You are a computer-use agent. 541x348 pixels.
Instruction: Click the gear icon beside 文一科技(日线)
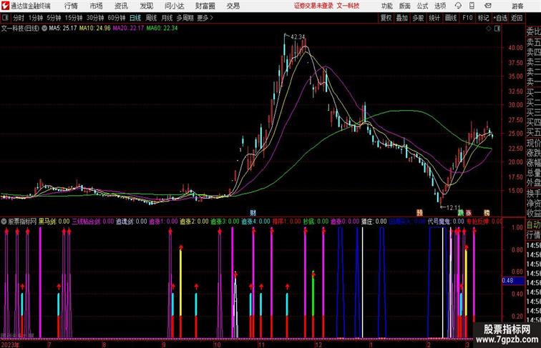coord(44,29)
